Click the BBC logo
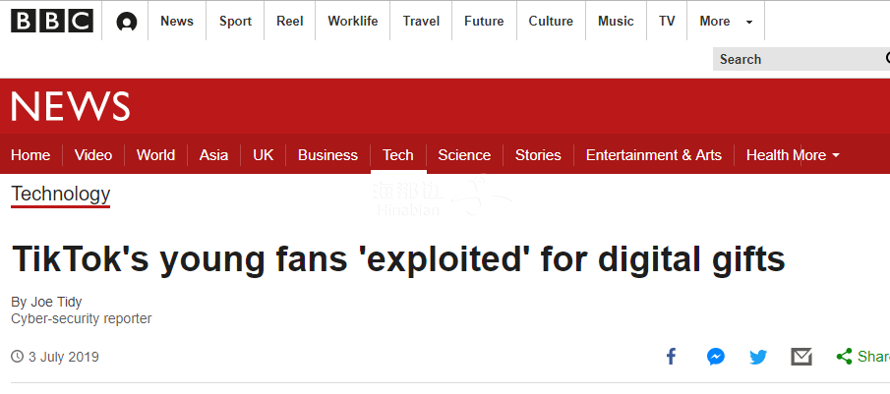The width and height of the screenshot is (890, 394). tap(52, 22)
